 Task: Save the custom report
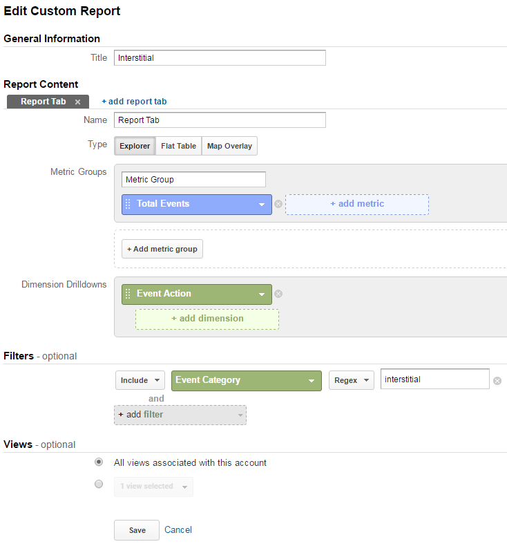(137, 530)
